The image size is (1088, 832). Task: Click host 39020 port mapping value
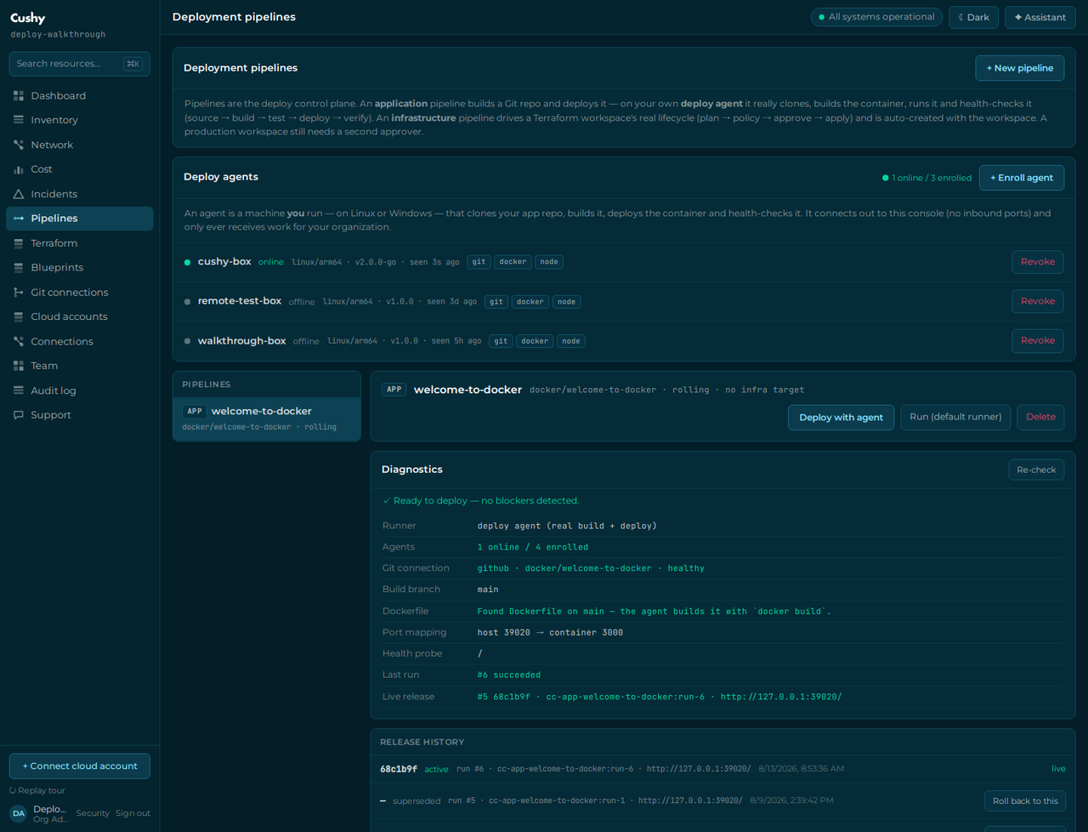click(550, 633)
